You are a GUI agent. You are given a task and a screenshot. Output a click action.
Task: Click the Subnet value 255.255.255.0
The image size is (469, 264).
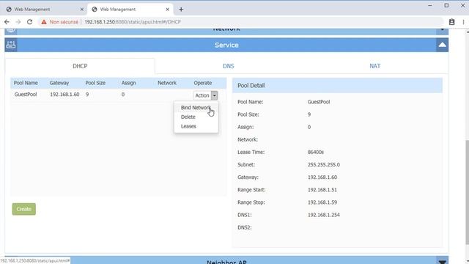tap(324, 164)
